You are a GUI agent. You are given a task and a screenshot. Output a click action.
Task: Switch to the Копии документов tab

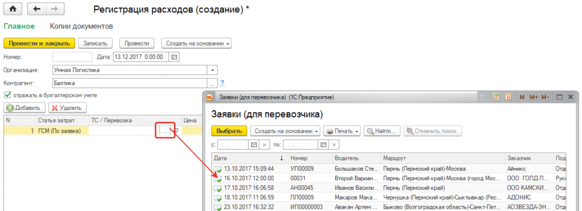(x=81, y=26)
